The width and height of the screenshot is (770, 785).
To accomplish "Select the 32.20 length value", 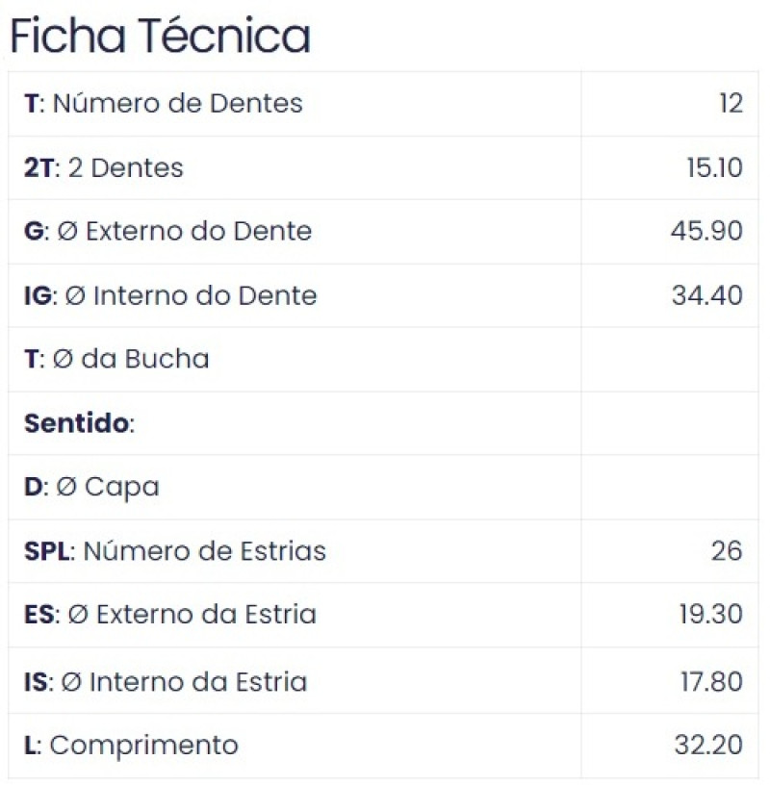I will pyautogui.click(x=708, y=746).
